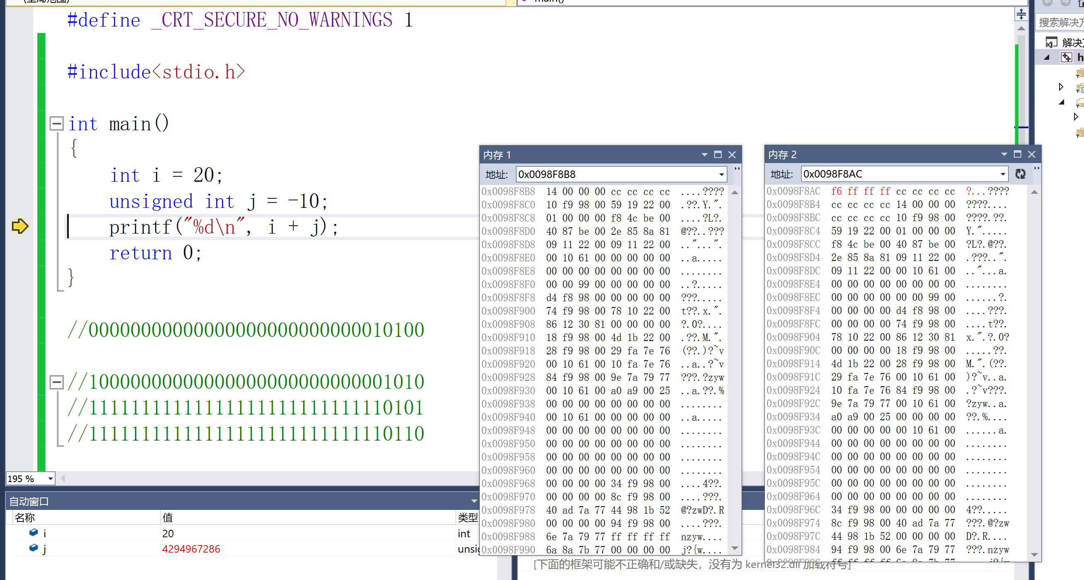Open Memory 1 toolbar overflow chevrons
The height and width of the screenshot is (580, 1084).
click(x=737, y=169)
